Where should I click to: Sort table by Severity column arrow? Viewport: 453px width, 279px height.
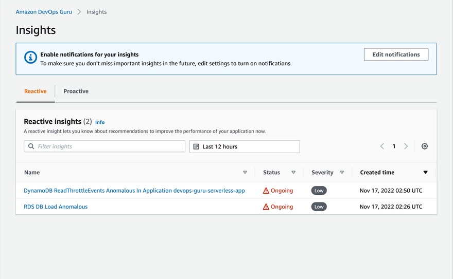pos(342,173)
